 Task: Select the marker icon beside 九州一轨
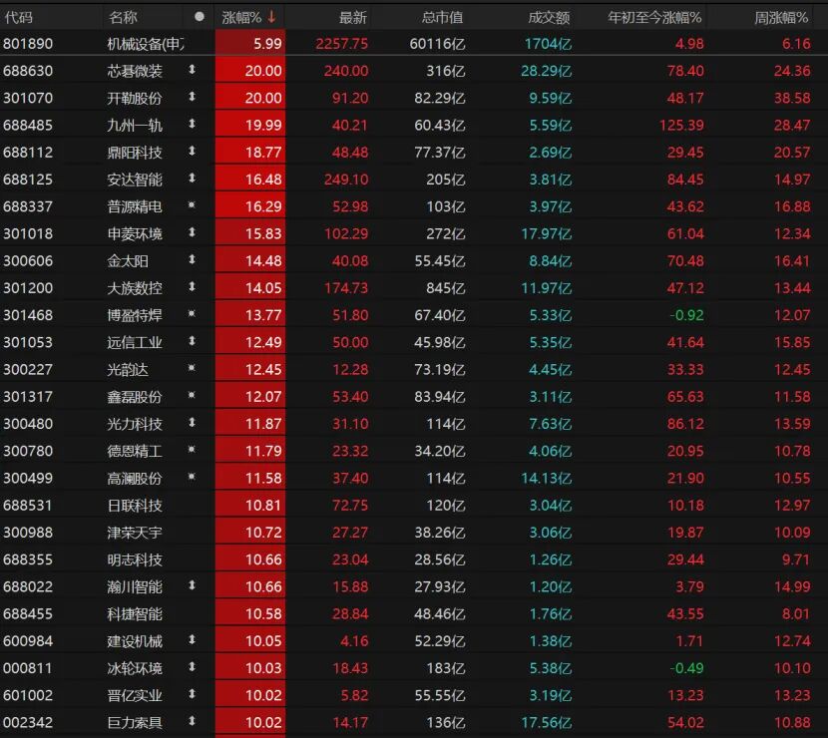coord(193,124)
